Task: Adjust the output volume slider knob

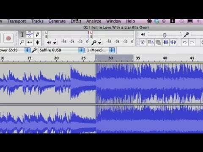Action: pyautogui.click(x=165, y=35)
